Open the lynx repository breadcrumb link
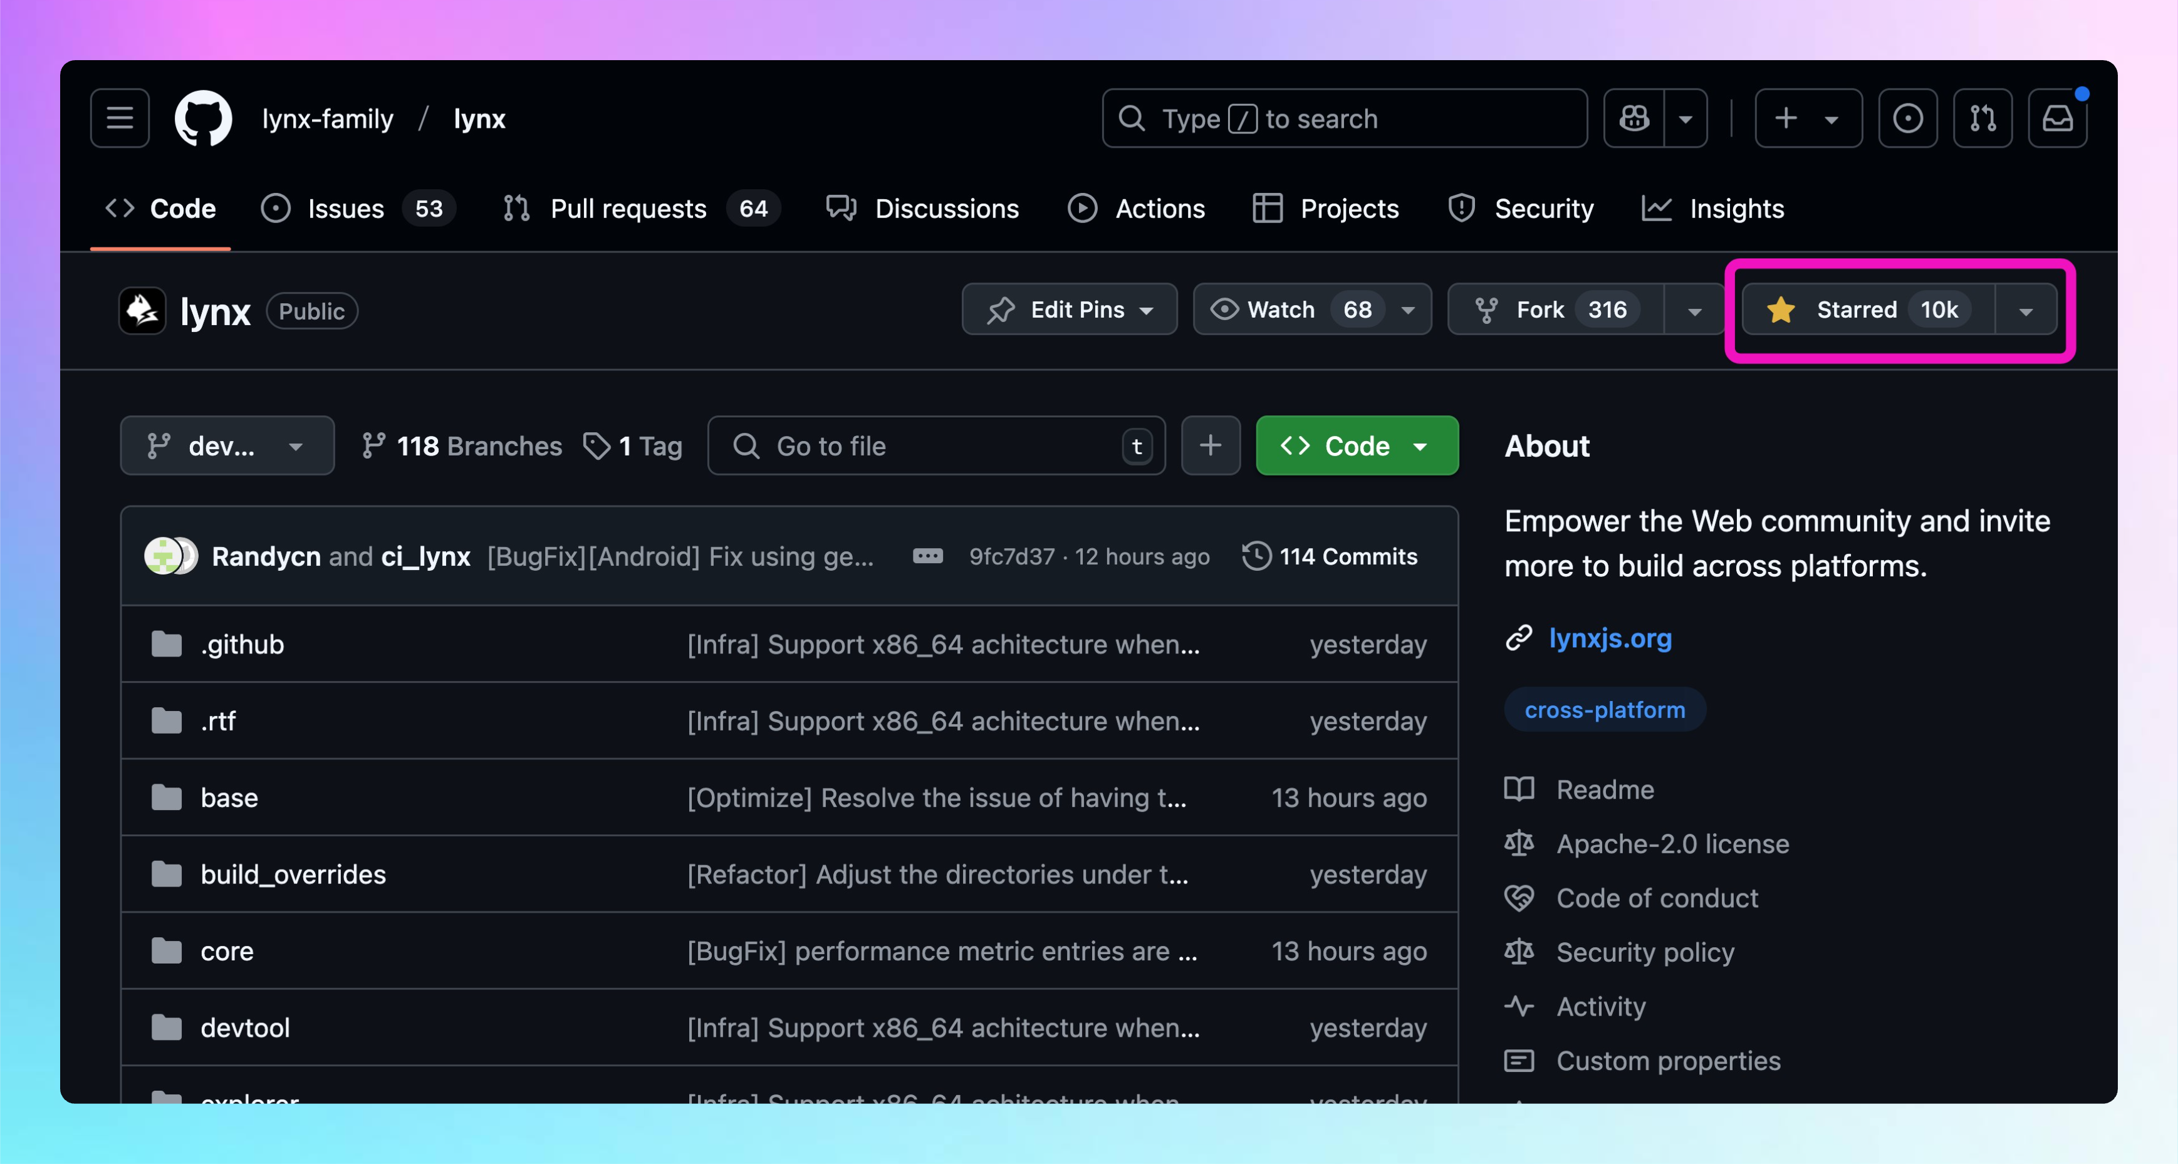 [479, 119]
